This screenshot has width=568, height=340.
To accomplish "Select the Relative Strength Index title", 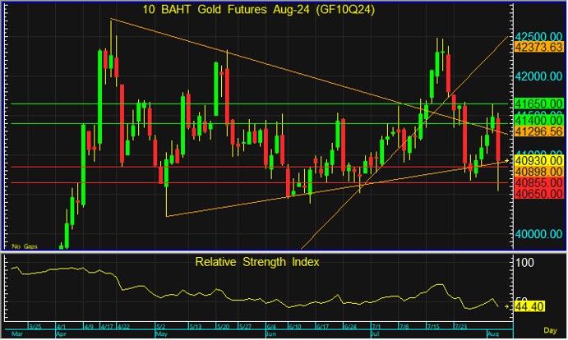I will tap(256, 262).
